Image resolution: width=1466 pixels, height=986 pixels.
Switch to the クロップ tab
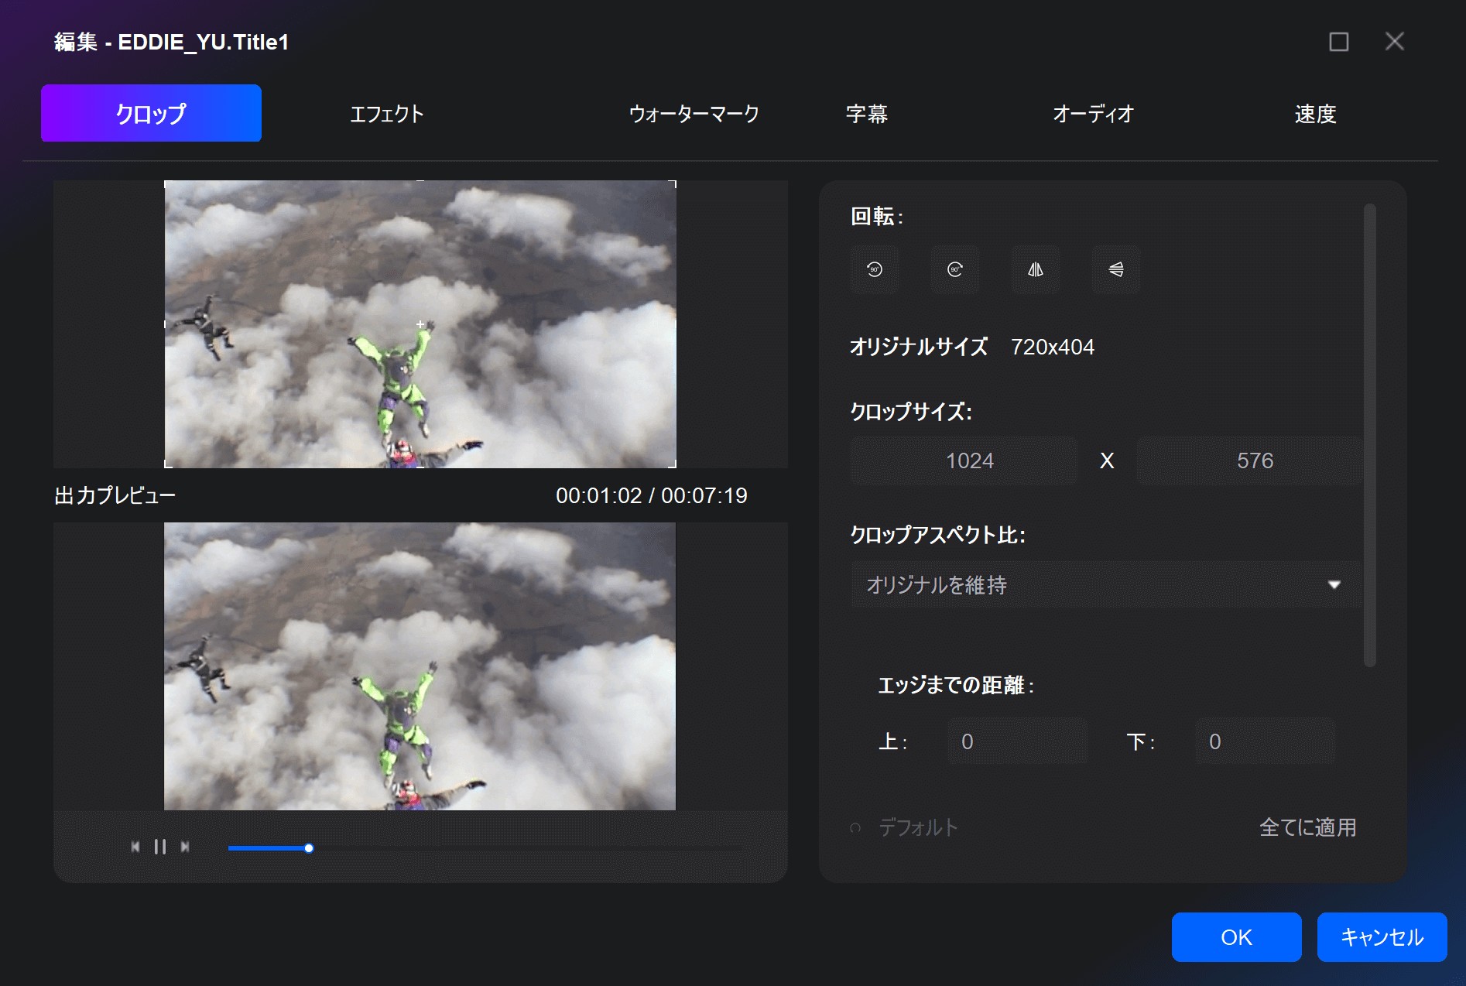click(x=151, y=113)
